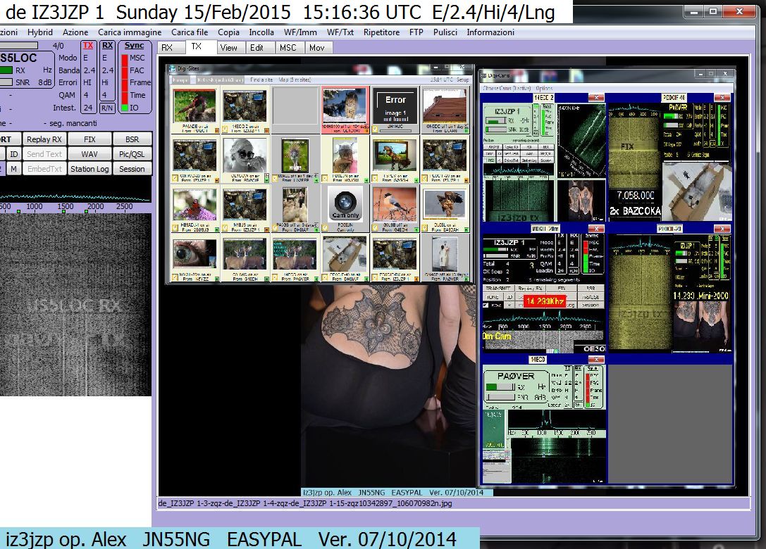The image size is (766, 549).
Task: Click the Pic/QSL button
Action: (x=132, y=153)
